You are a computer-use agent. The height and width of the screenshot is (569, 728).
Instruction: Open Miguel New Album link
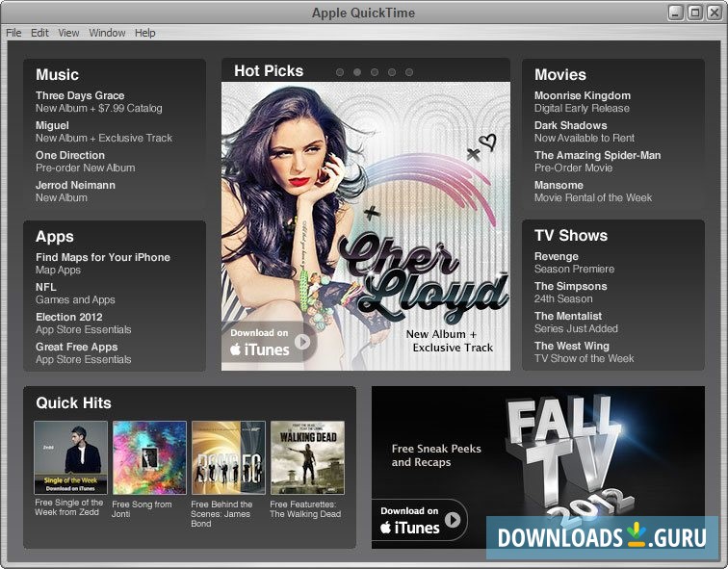pos(104,132)
